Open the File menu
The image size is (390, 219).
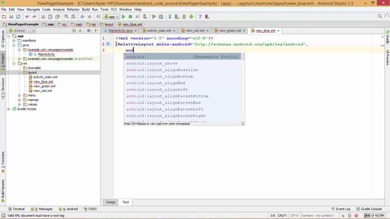(4, 10)
